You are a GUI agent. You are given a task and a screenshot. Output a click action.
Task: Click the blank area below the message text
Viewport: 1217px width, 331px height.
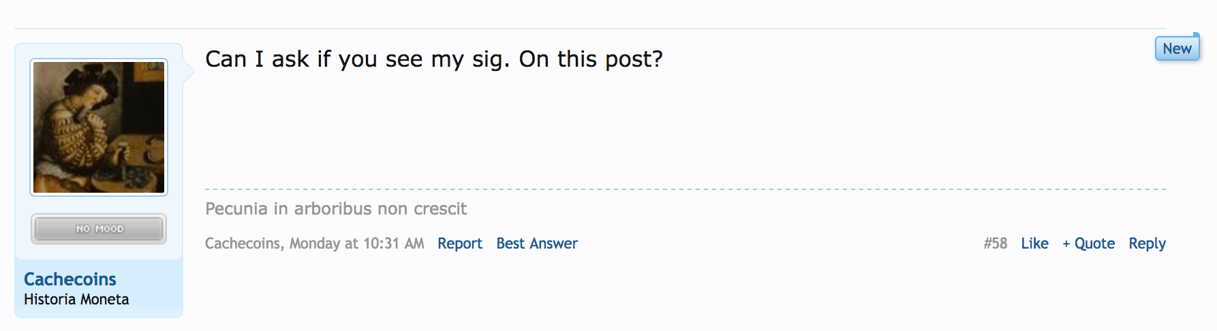pyautogui.click(x=685, y=129)
